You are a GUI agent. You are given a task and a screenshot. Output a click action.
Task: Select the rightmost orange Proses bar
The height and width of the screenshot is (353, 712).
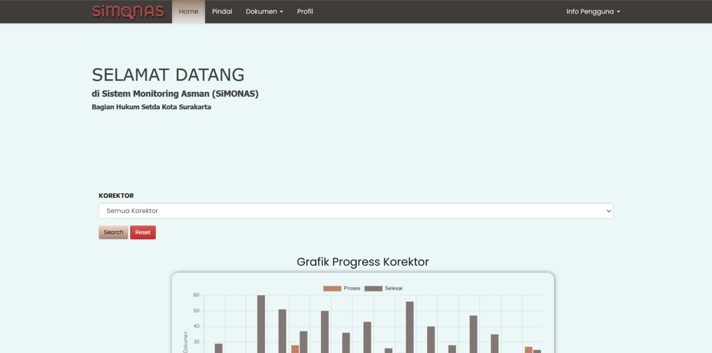click(528, 350)
